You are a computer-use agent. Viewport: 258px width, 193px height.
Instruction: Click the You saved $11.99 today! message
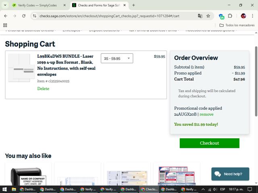pos(196,124)
